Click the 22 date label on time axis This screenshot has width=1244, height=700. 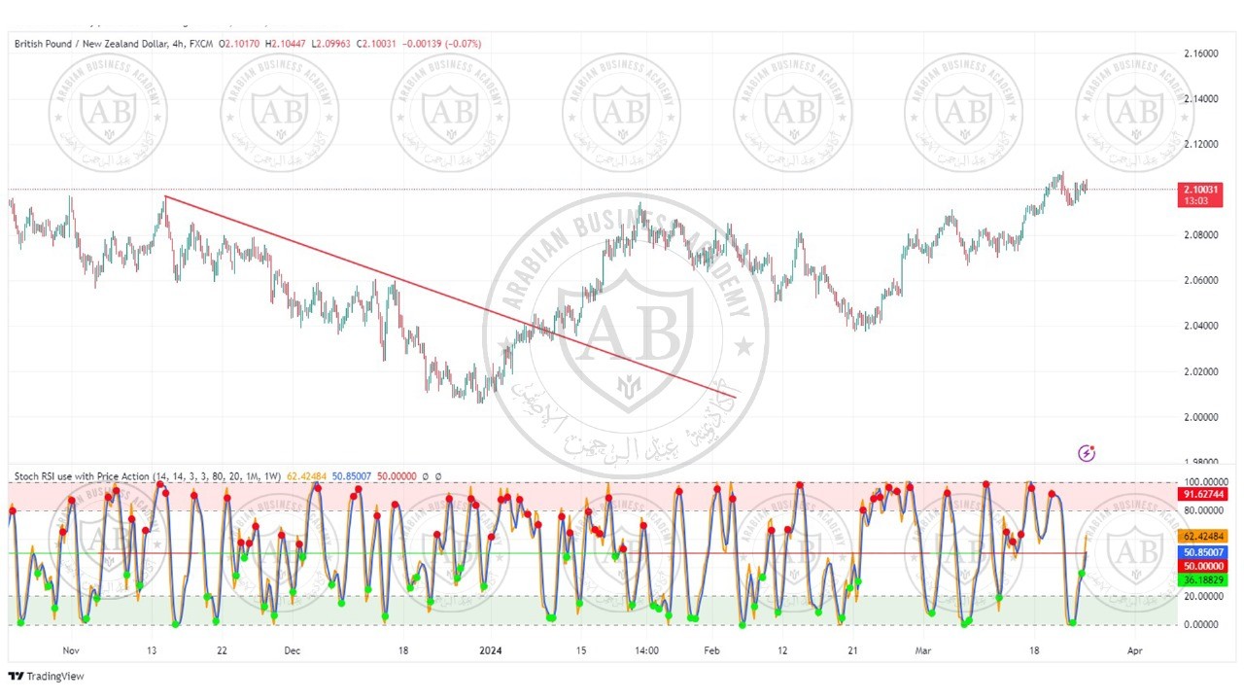coord(223,650)
